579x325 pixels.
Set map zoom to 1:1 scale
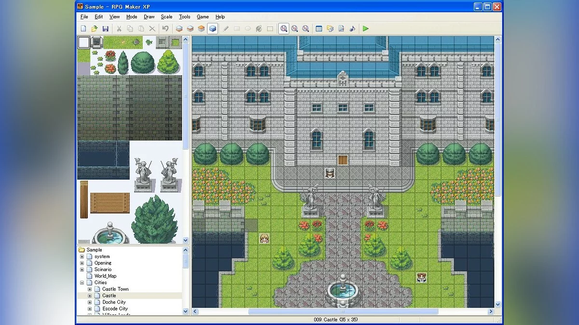pos(284,29)
